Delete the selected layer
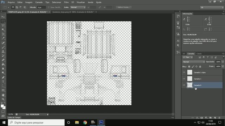This screenshot has width=225, height=126. [219, 118]
